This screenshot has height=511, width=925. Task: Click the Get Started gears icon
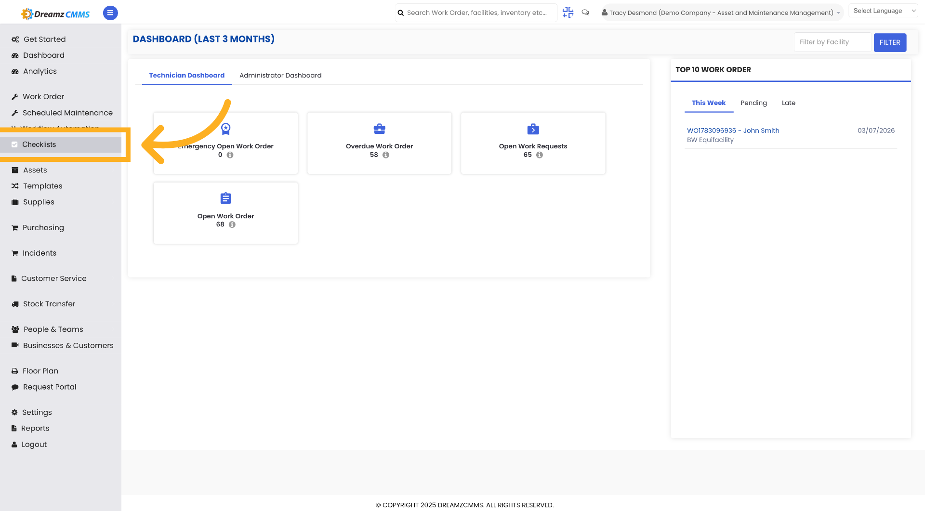point(15,39)
